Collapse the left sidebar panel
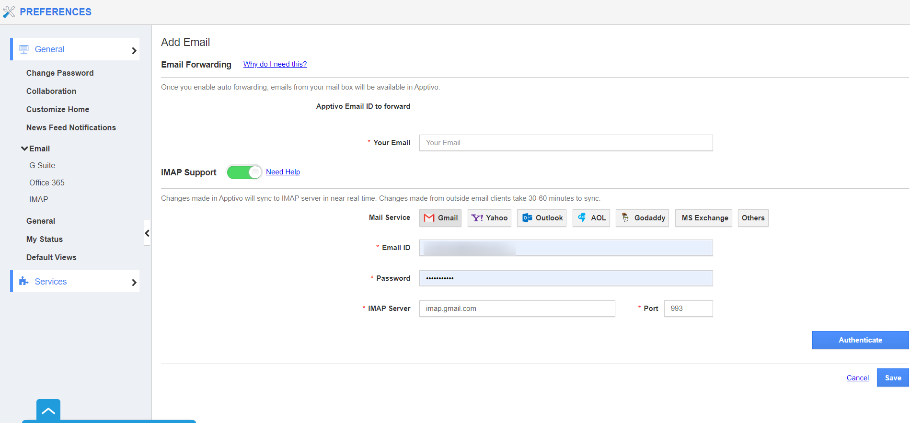This screenshot has height=423, width=910. coord(147,233)
